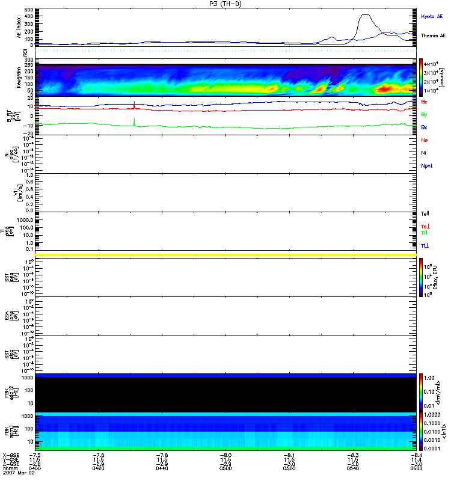Screen dimensions: 451x481
Task: Click the red spike in magnetic field panel
Action: click(133, 105)
